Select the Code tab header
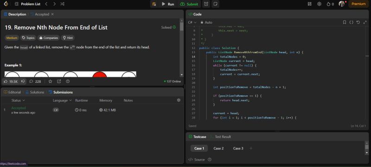The width and height of the screenshot is (371, 167). tap(195, 14)
